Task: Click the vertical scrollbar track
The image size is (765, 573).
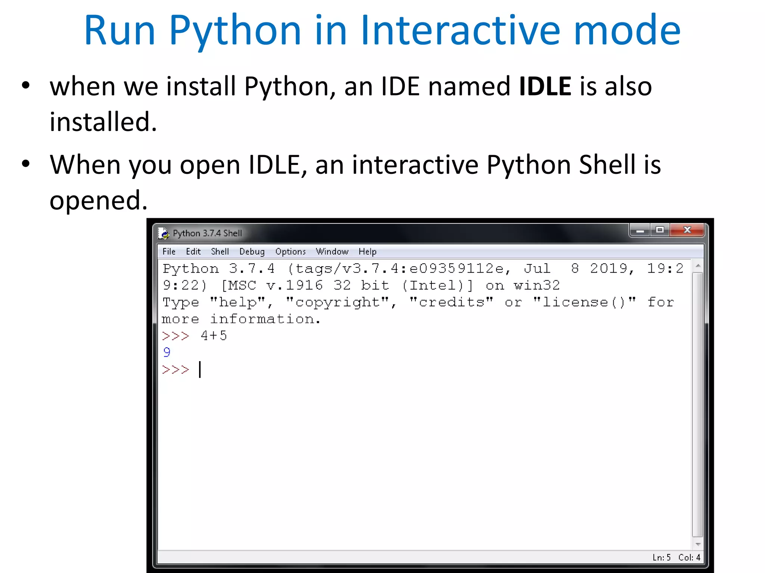Action: [697, 405]
